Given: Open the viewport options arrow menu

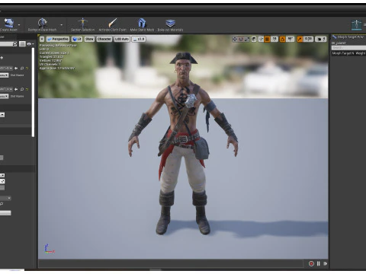Looking at the screenshot, I should pyautogui.click(x=42, y=39).
